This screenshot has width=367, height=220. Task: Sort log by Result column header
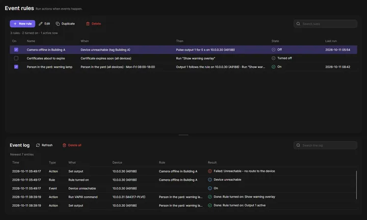(212, 162)
